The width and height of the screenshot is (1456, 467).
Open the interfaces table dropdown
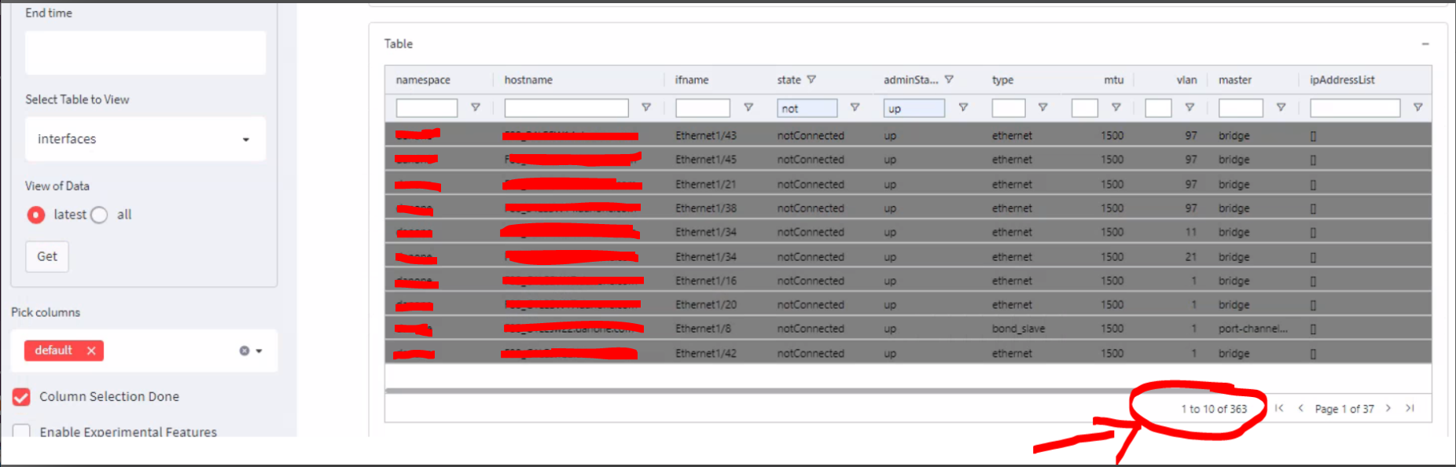[145, 139]
